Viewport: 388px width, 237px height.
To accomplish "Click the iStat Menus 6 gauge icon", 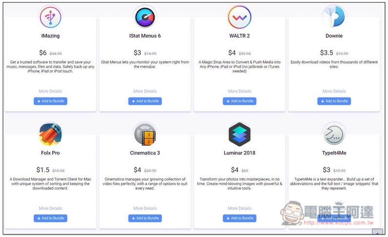I will [x=145, y=18].
